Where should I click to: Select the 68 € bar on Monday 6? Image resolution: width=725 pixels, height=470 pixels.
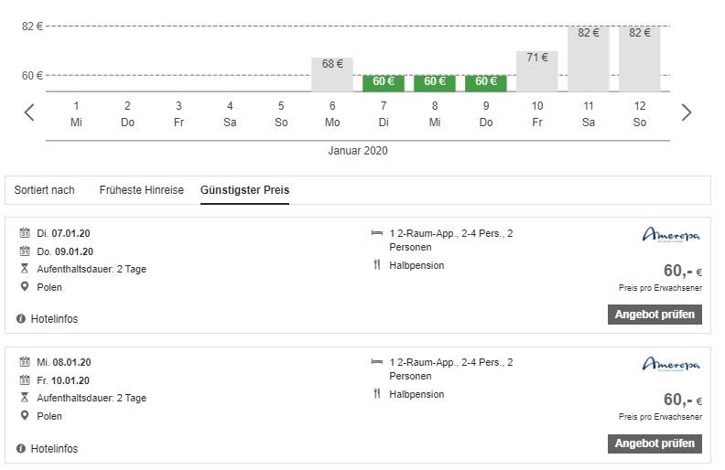point(332,74)
